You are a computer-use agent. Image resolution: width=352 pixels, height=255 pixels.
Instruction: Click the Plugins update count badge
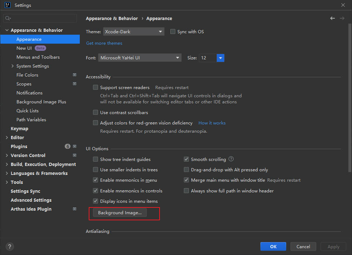[68, 146]
